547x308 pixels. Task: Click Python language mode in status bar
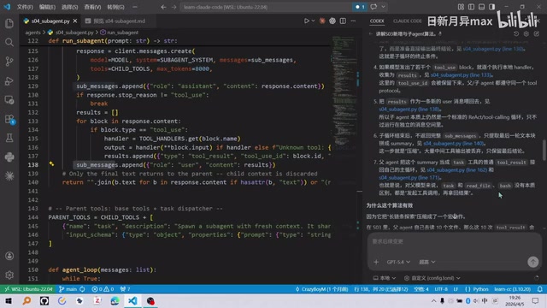coord(480,289)
